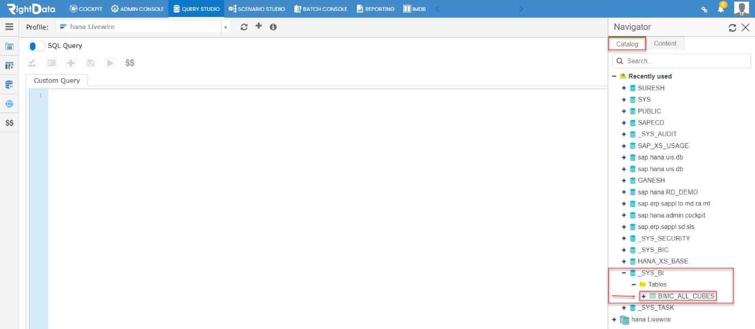This screenshot has width=755, height=329.
Task: Save the custom query with the save icon
Action: pos(90,63)
